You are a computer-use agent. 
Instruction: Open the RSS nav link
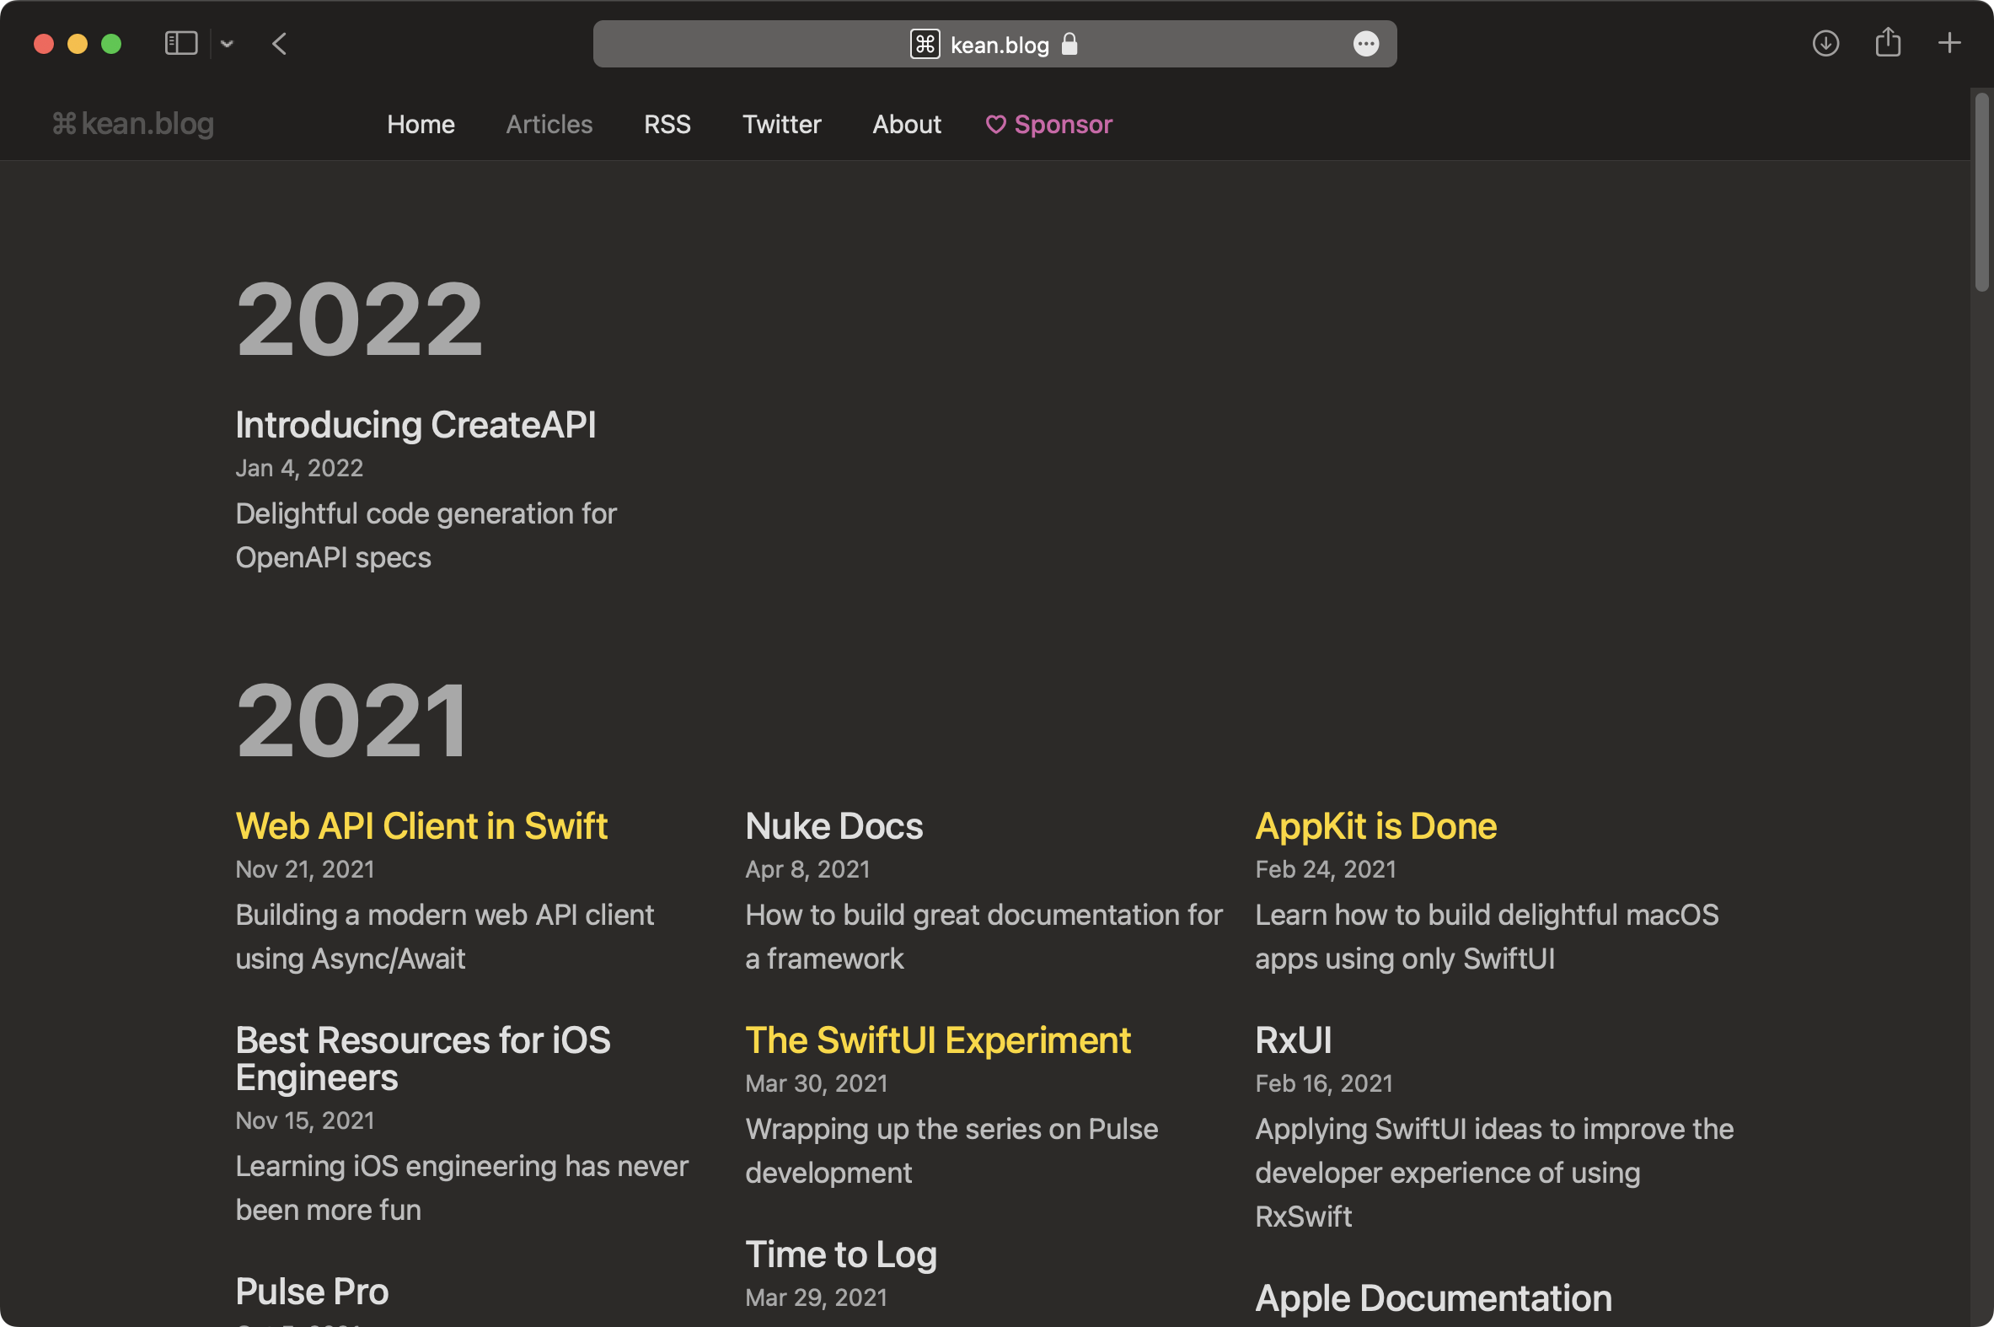pyautogui.click(x=667, y=125)
